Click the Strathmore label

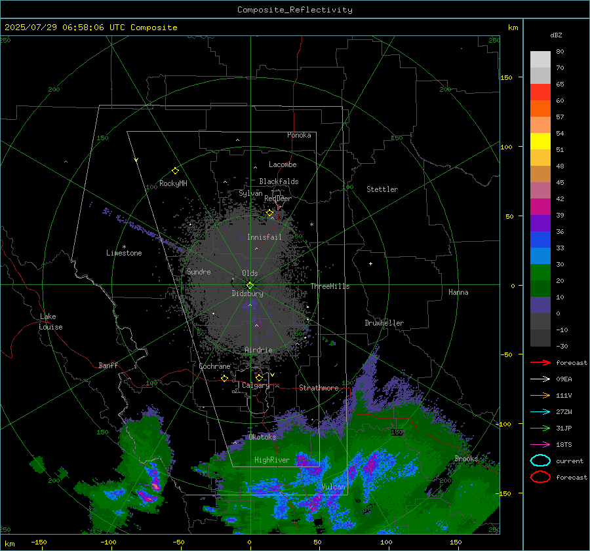coord(319,388)
